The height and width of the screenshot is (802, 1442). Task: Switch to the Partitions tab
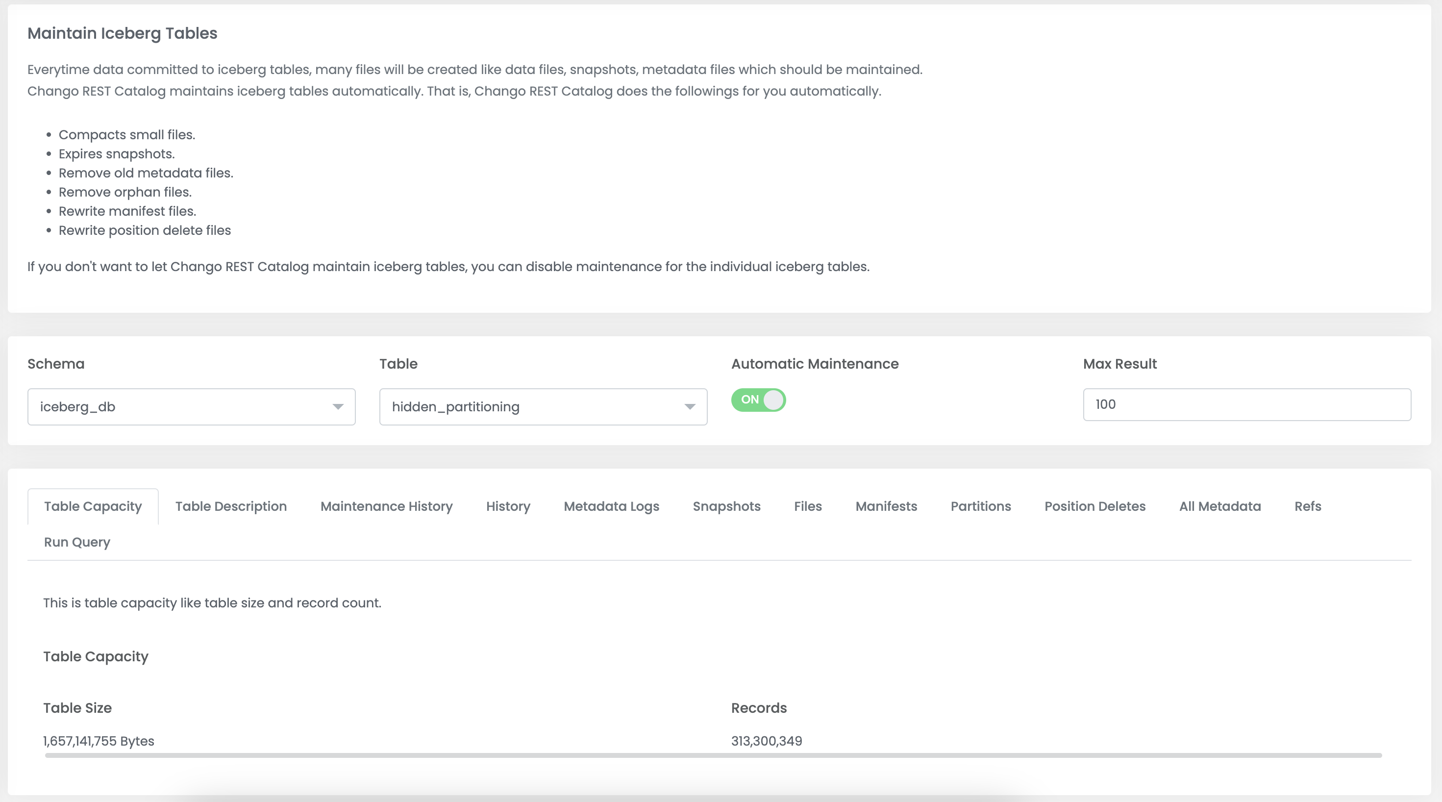(x=981, y=506)
